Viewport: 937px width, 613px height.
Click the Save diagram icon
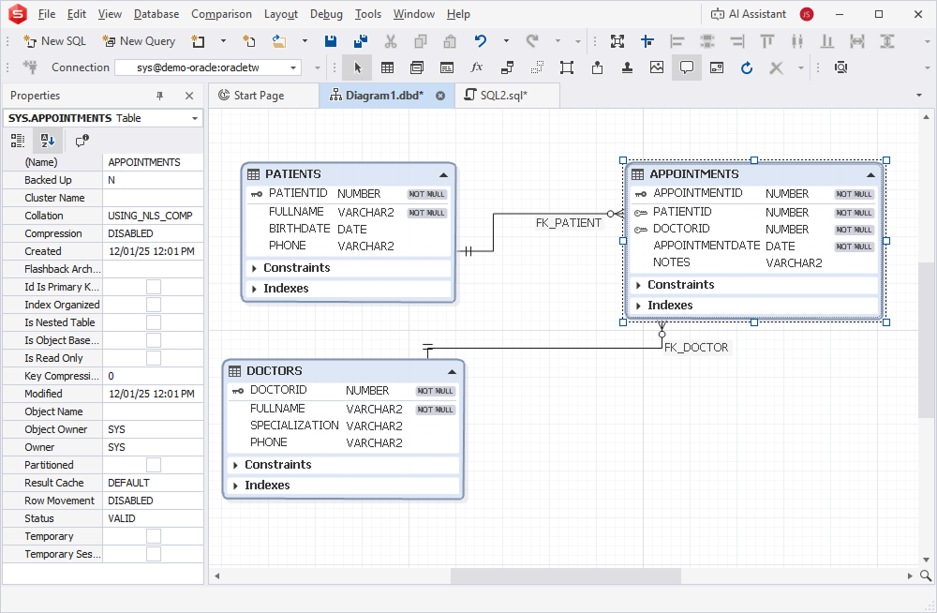coord(331,40)
